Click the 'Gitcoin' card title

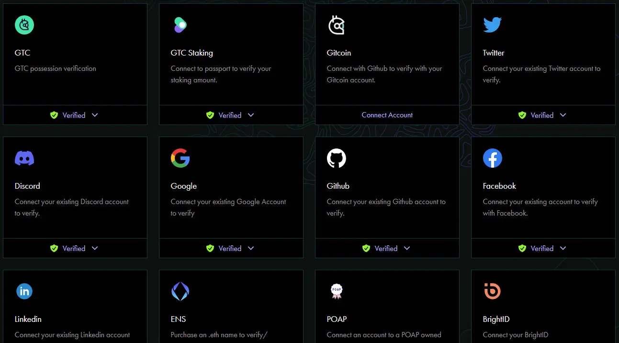(339, 53)
